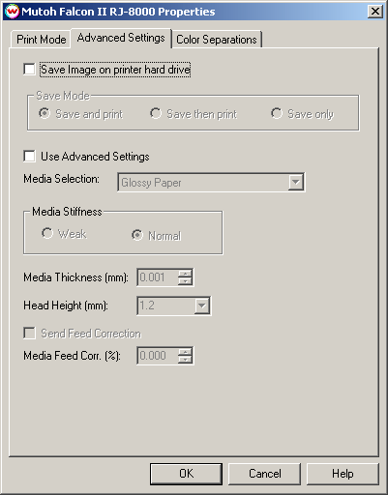Select the Save only radio button
388x495 pixels.
coord(277,113)
